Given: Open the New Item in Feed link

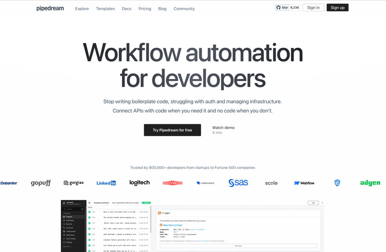Looking at the screenshot, I should (x=172, y=225).
